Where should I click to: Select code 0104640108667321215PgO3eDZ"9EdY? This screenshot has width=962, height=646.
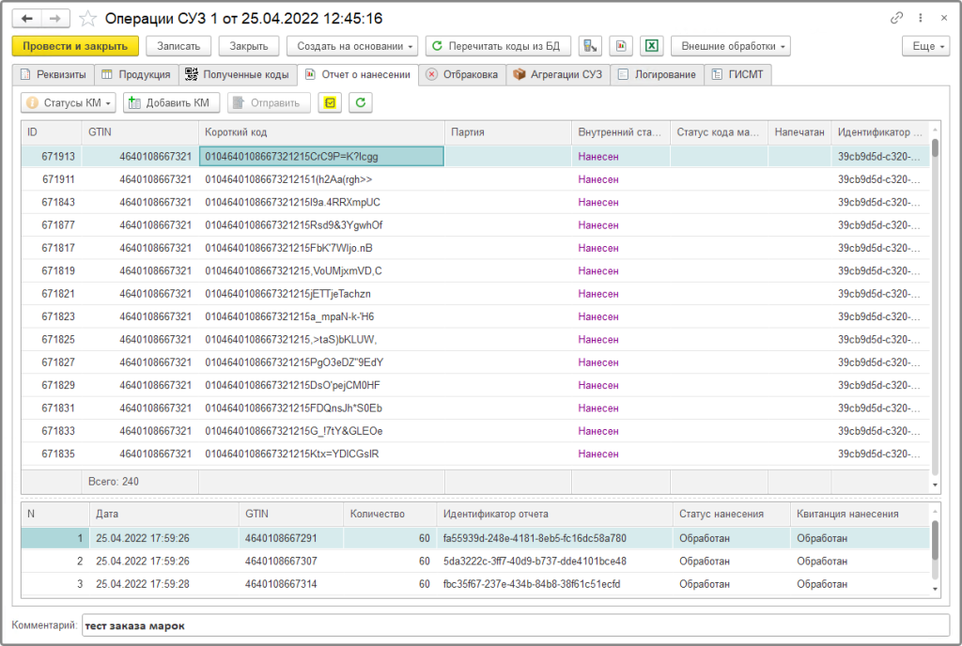point(294,362)
